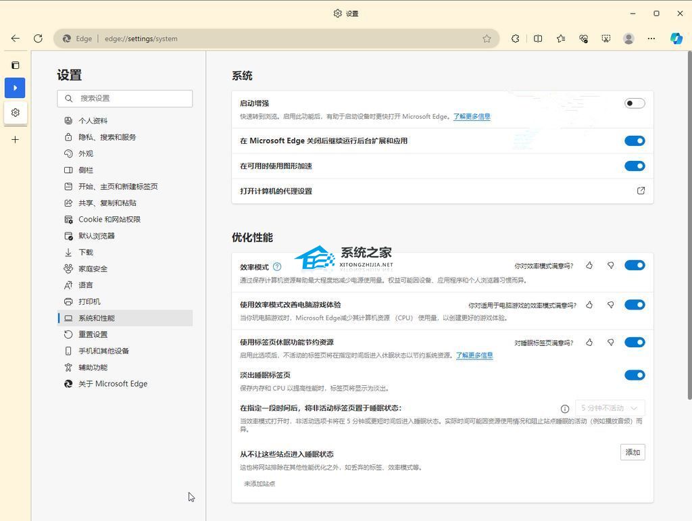The height and width of the screenshot is (521, 692).
Task: Open 打印机 settings section
Action: (125, 302)
